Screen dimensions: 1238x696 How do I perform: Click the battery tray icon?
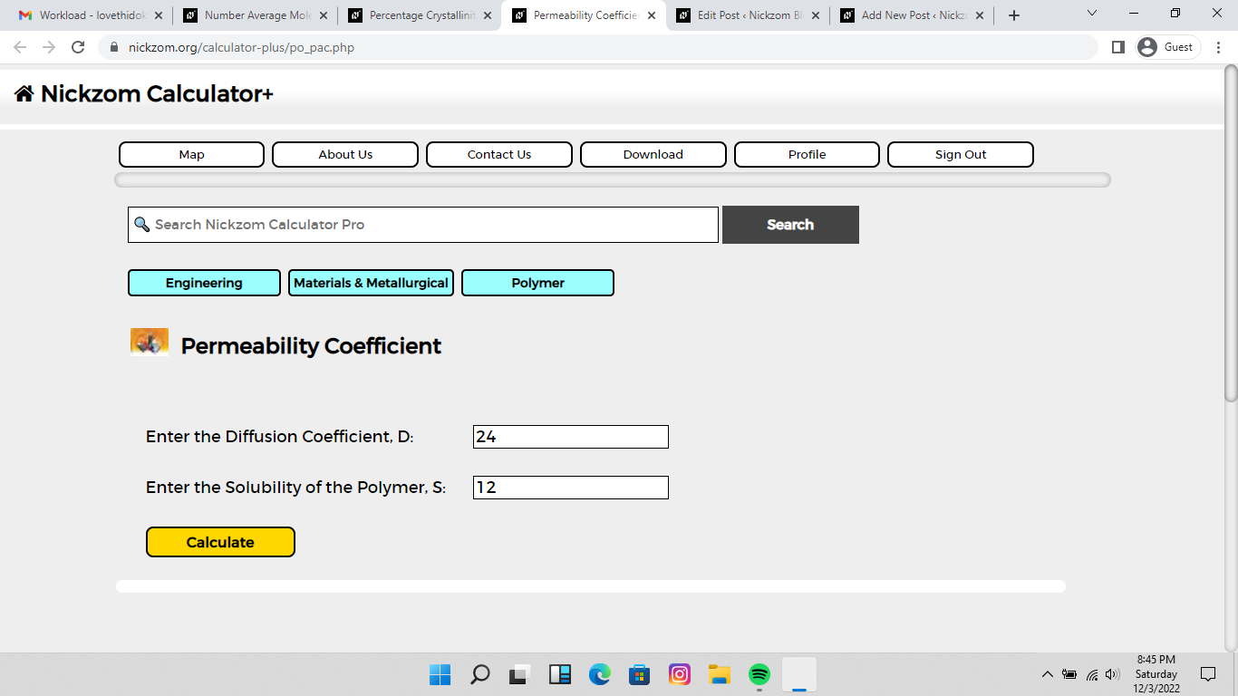(1070, 674)
